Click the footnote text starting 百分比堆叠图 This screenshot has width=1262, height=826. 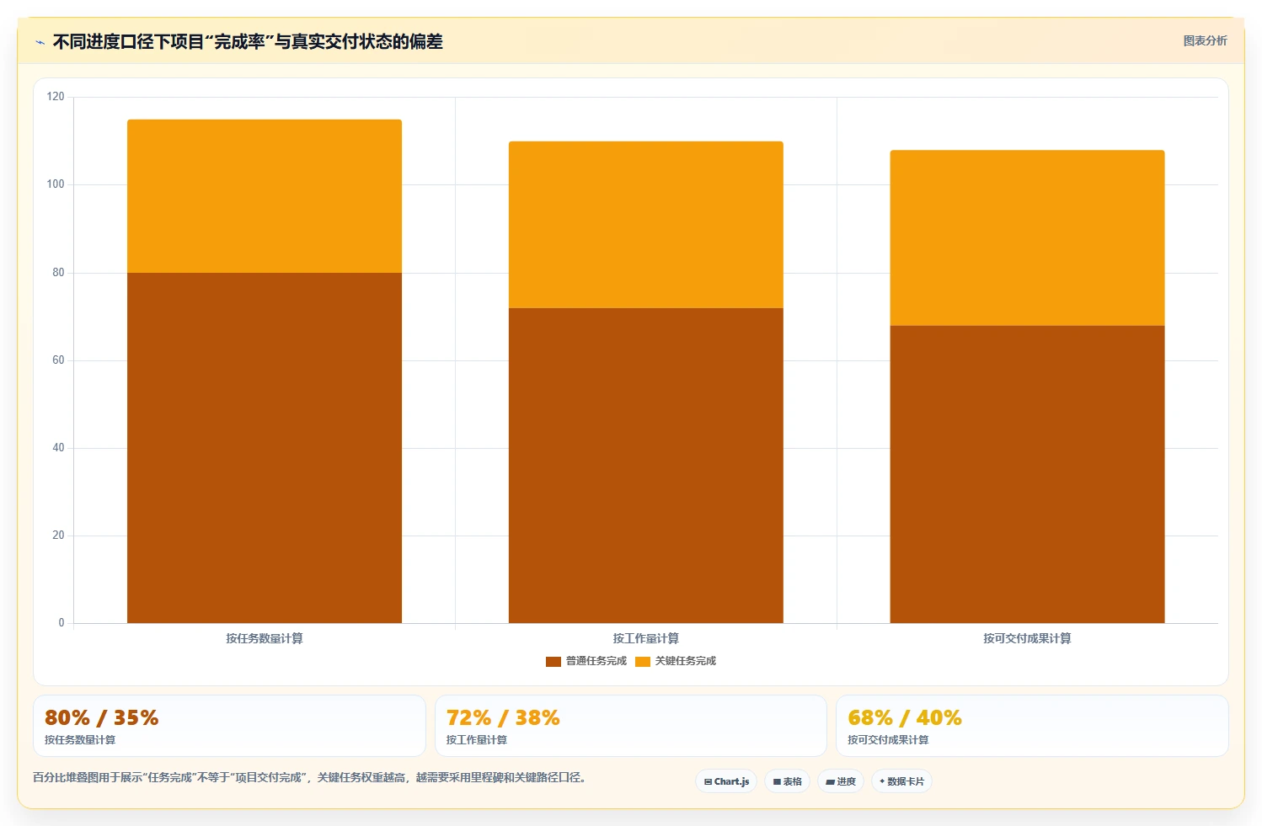click(309, 777)
